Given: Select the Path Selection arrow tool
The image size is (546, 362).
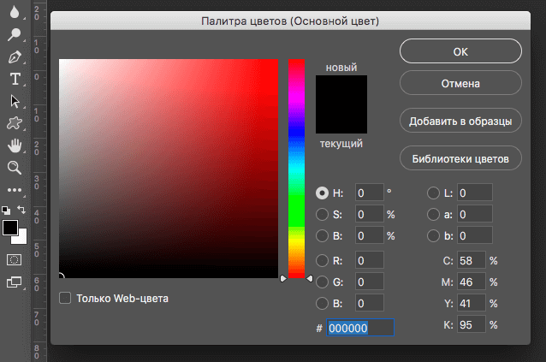Looking at the screenshot, I should pos(15,101).
